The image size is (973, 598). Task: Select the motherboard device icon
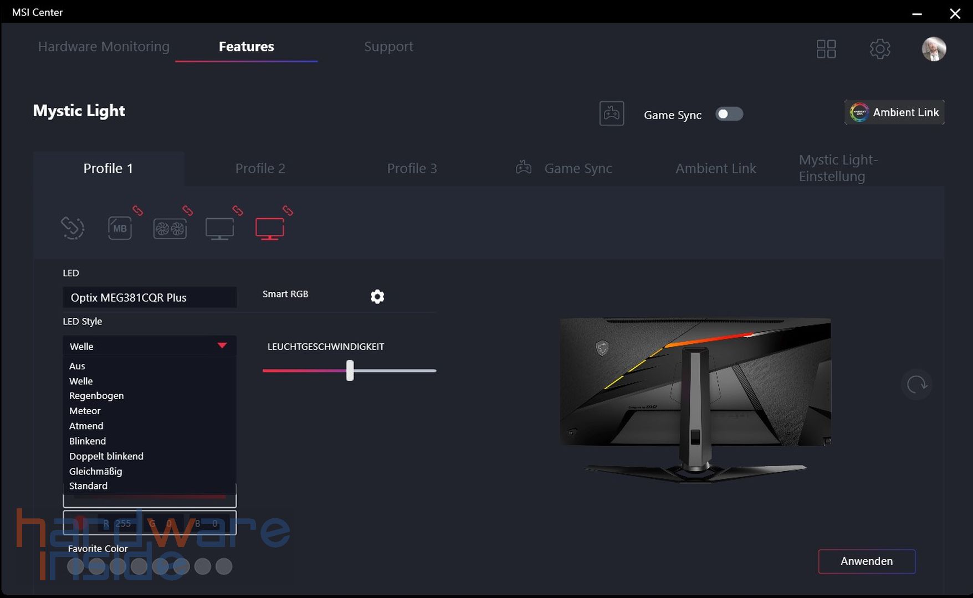(x=120, y=228)
